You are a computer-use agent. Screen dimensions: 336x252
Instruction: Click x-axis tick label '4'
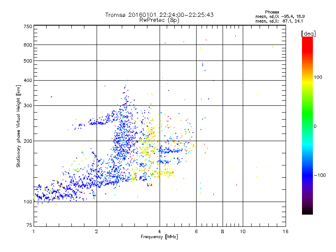(160, 231)
